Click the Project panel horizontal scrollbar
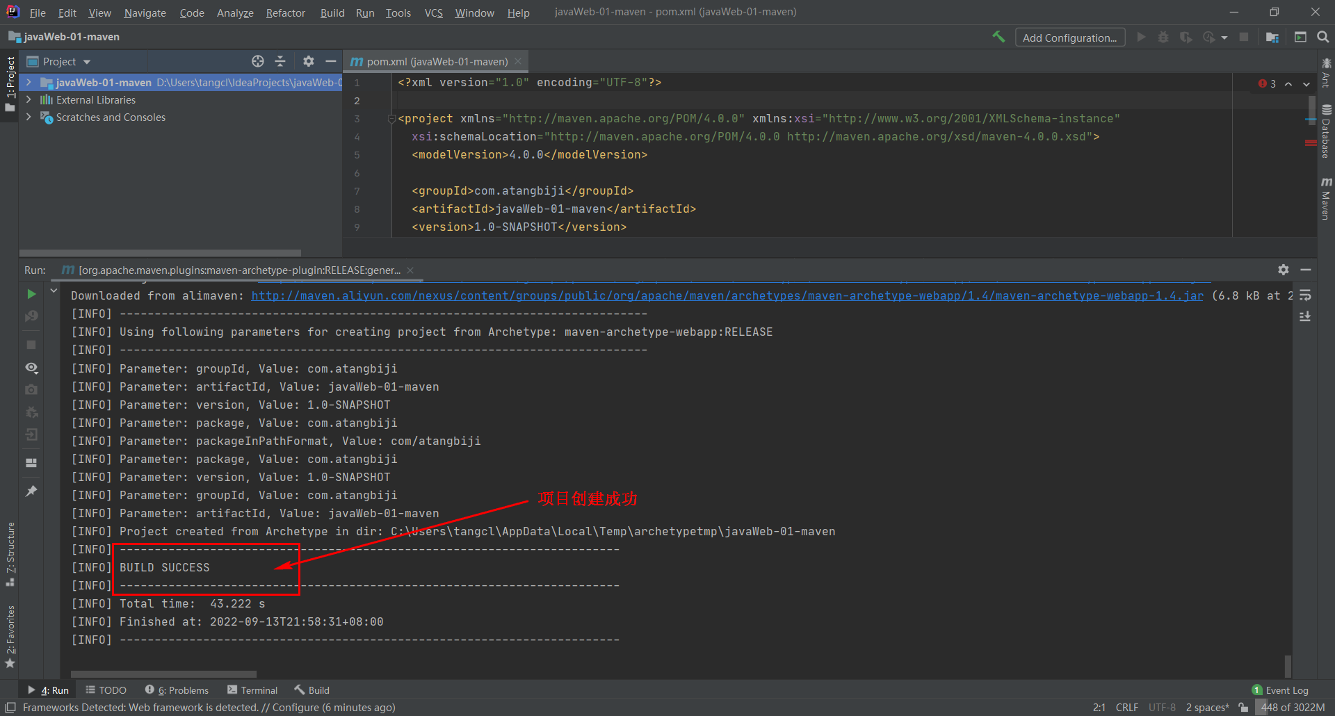Image resolution: width=1335 pixels, height=716 pixels. click(160, 253)
